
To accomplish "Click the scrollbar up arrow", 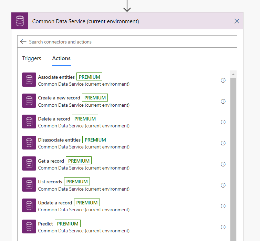I will click(x=233, y=75).
